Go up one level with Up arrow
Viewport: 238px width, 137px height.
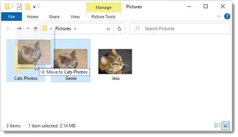coord(36,29)
